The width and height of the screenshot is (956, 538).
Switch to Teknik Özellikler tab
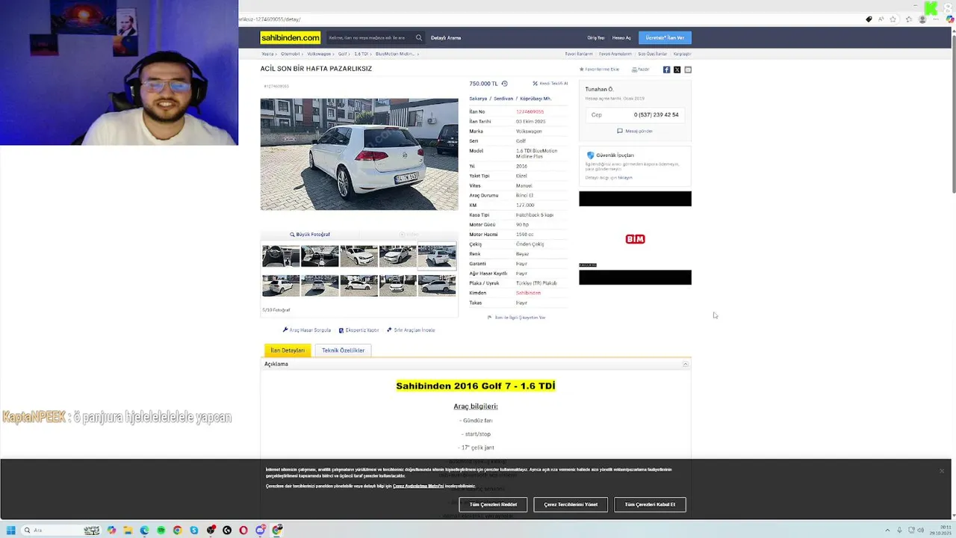[x=343, y=350]
